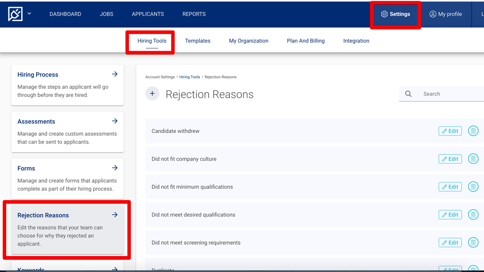Screen dimensions: 484x272
Task: Click the plus icon to add a rejection reason
Action: pyautogui.click(x=152, y=93)
